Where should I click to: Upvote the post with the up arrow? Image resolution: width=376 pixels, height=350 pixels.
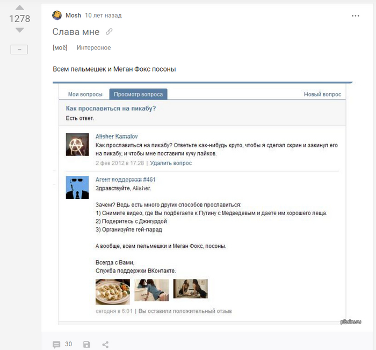click(20, 8)
